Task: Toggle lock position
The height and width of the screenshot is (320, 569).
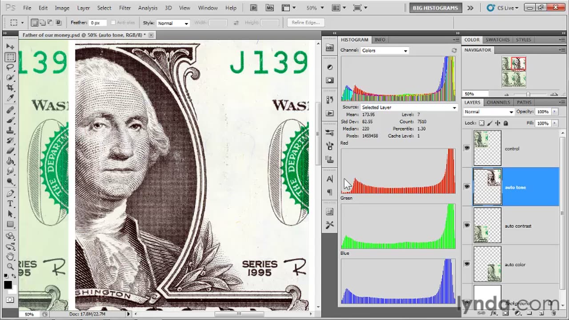Action: coord(497,123)
